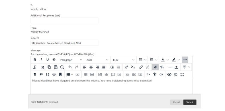225x111 pixels.
Task: Insert a bullet list
Action: coord(141,60)
